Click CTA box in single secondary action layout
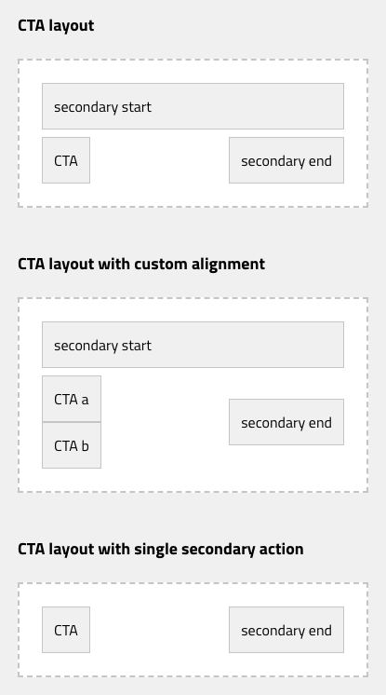The width and height of the screenshot is (386, 695). pyautogui.click(x=66, y=630)
